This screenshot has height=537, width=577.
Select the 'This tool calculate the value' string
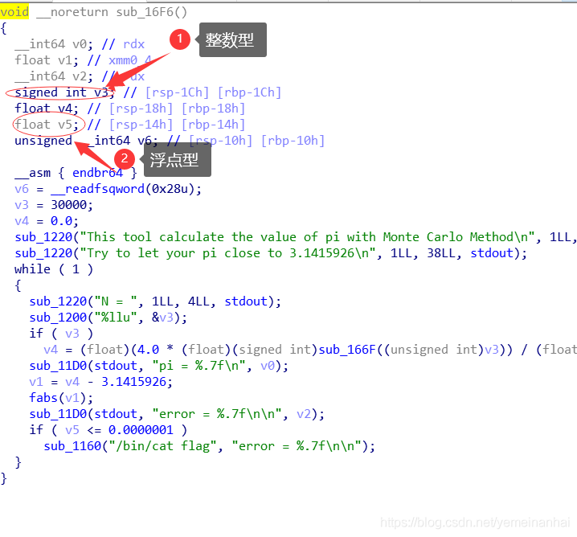tap(307, 237)
